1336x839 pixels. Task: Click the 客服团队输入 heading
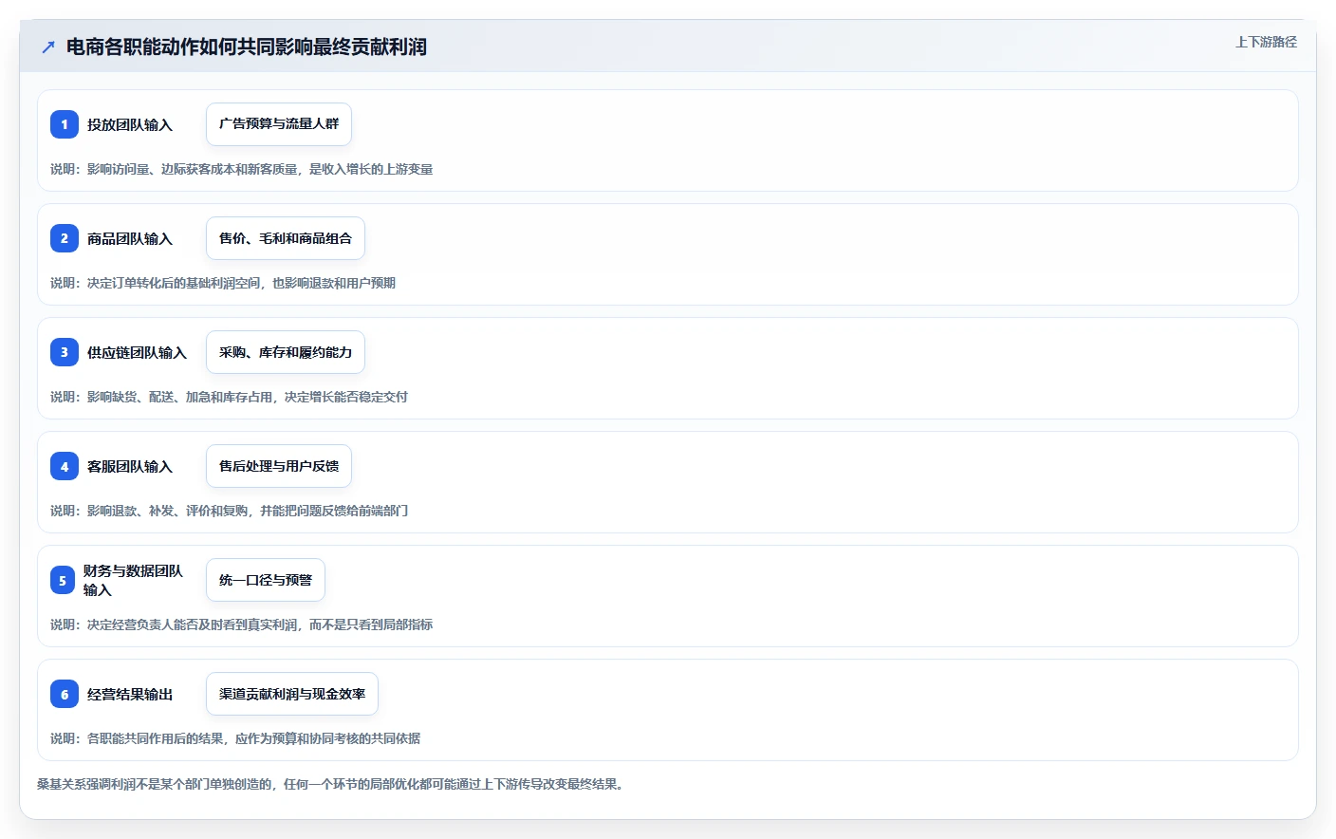(130, 466)
